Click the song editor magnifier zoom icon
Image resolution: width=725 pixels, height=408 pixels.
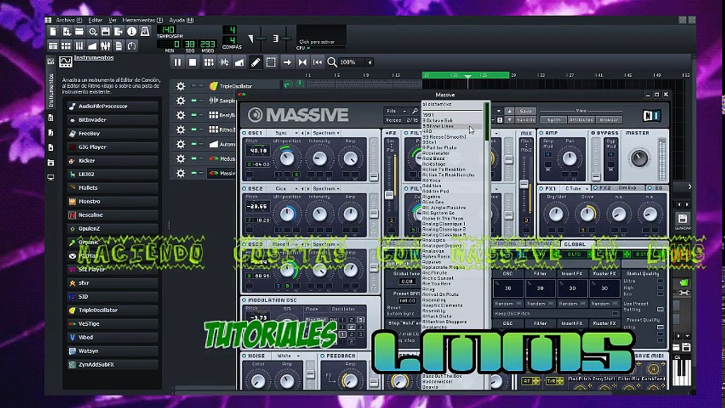(332, 62)
